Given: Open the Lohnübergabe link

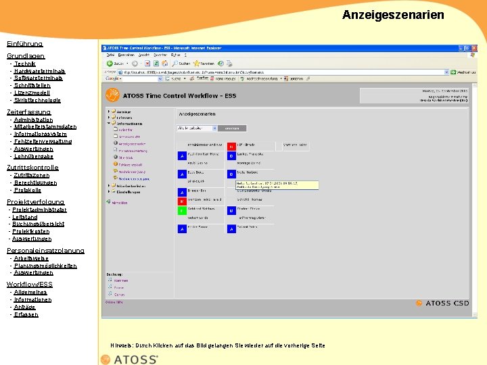Looking at the screenshot, I should coord(34,156).
